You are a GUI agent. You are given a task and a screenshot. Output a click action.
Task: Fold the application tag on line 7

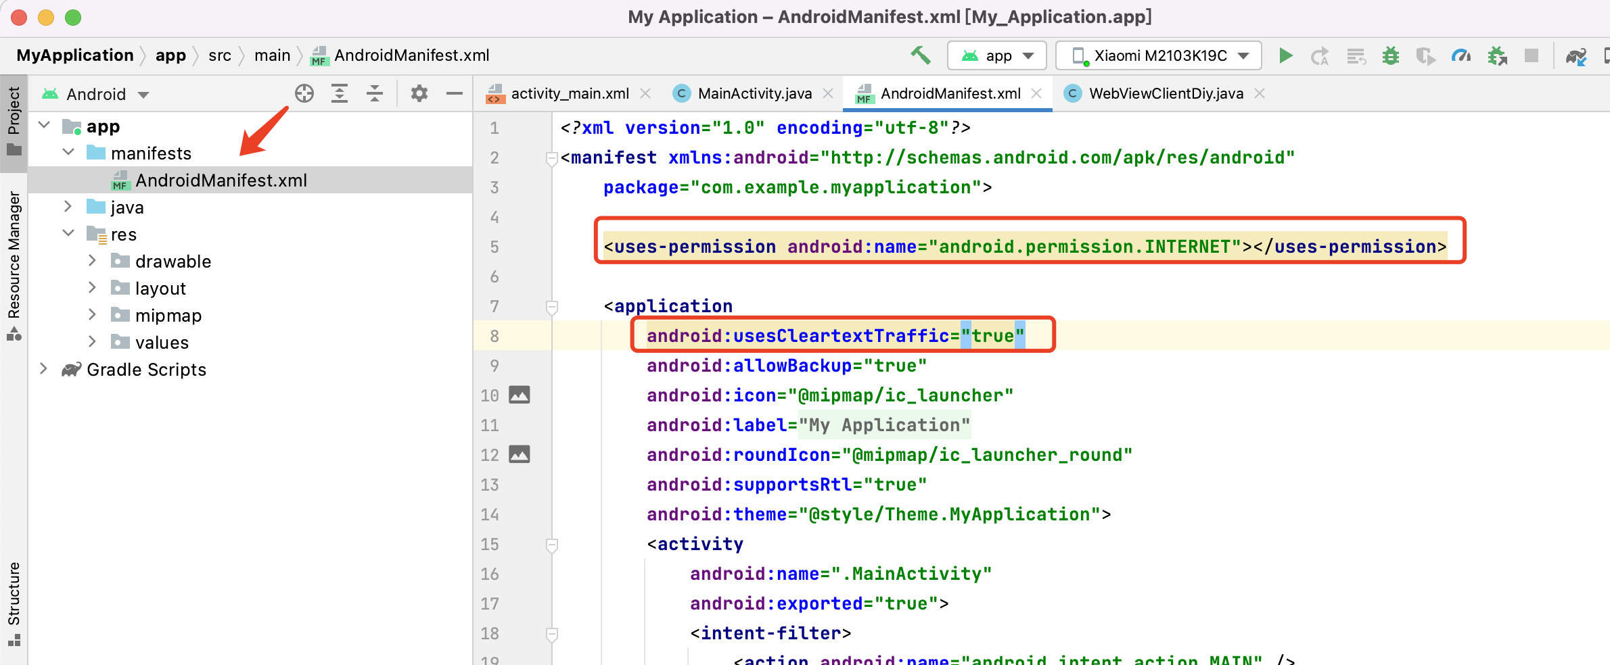pyautogui.click(x=552, y=307)
